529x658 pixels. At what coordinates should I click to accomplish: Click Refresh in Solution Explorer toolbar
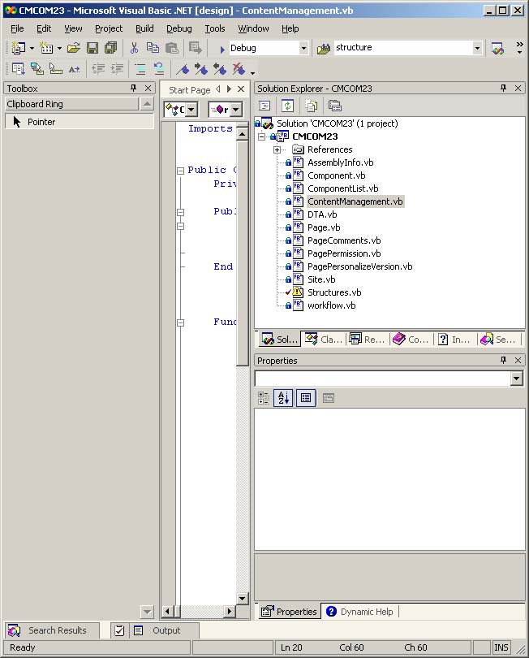click(x=287, y=106)
